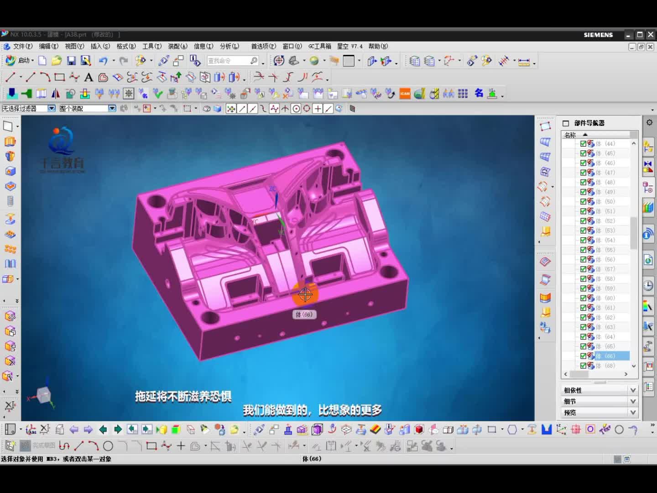Image resolution: width=657 pixels, height=493 pixels.
Task: Click the Part Navigator horizontal scrollbar thumb
Action: [579, 374]
